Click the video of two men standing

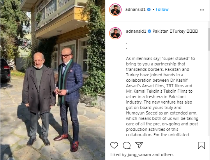coord(53,80)
